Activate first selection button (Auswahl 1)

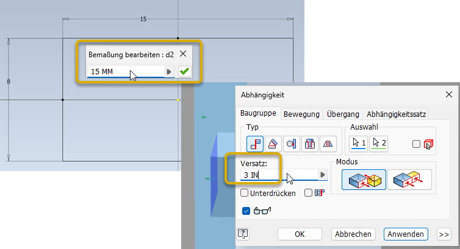pos(359,144)
